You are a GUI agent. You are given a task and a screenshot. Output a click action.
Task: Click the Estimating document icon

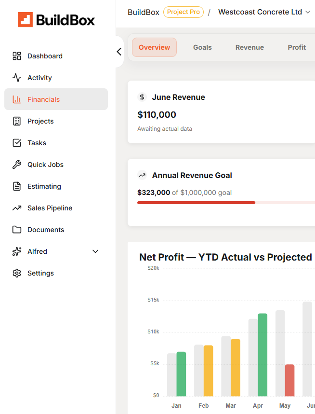coord(17,186)
